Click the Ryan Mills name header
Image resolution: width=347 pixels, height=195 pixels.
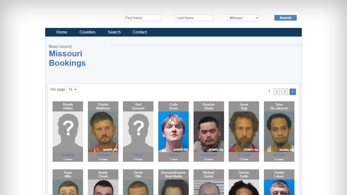(68, 174)
